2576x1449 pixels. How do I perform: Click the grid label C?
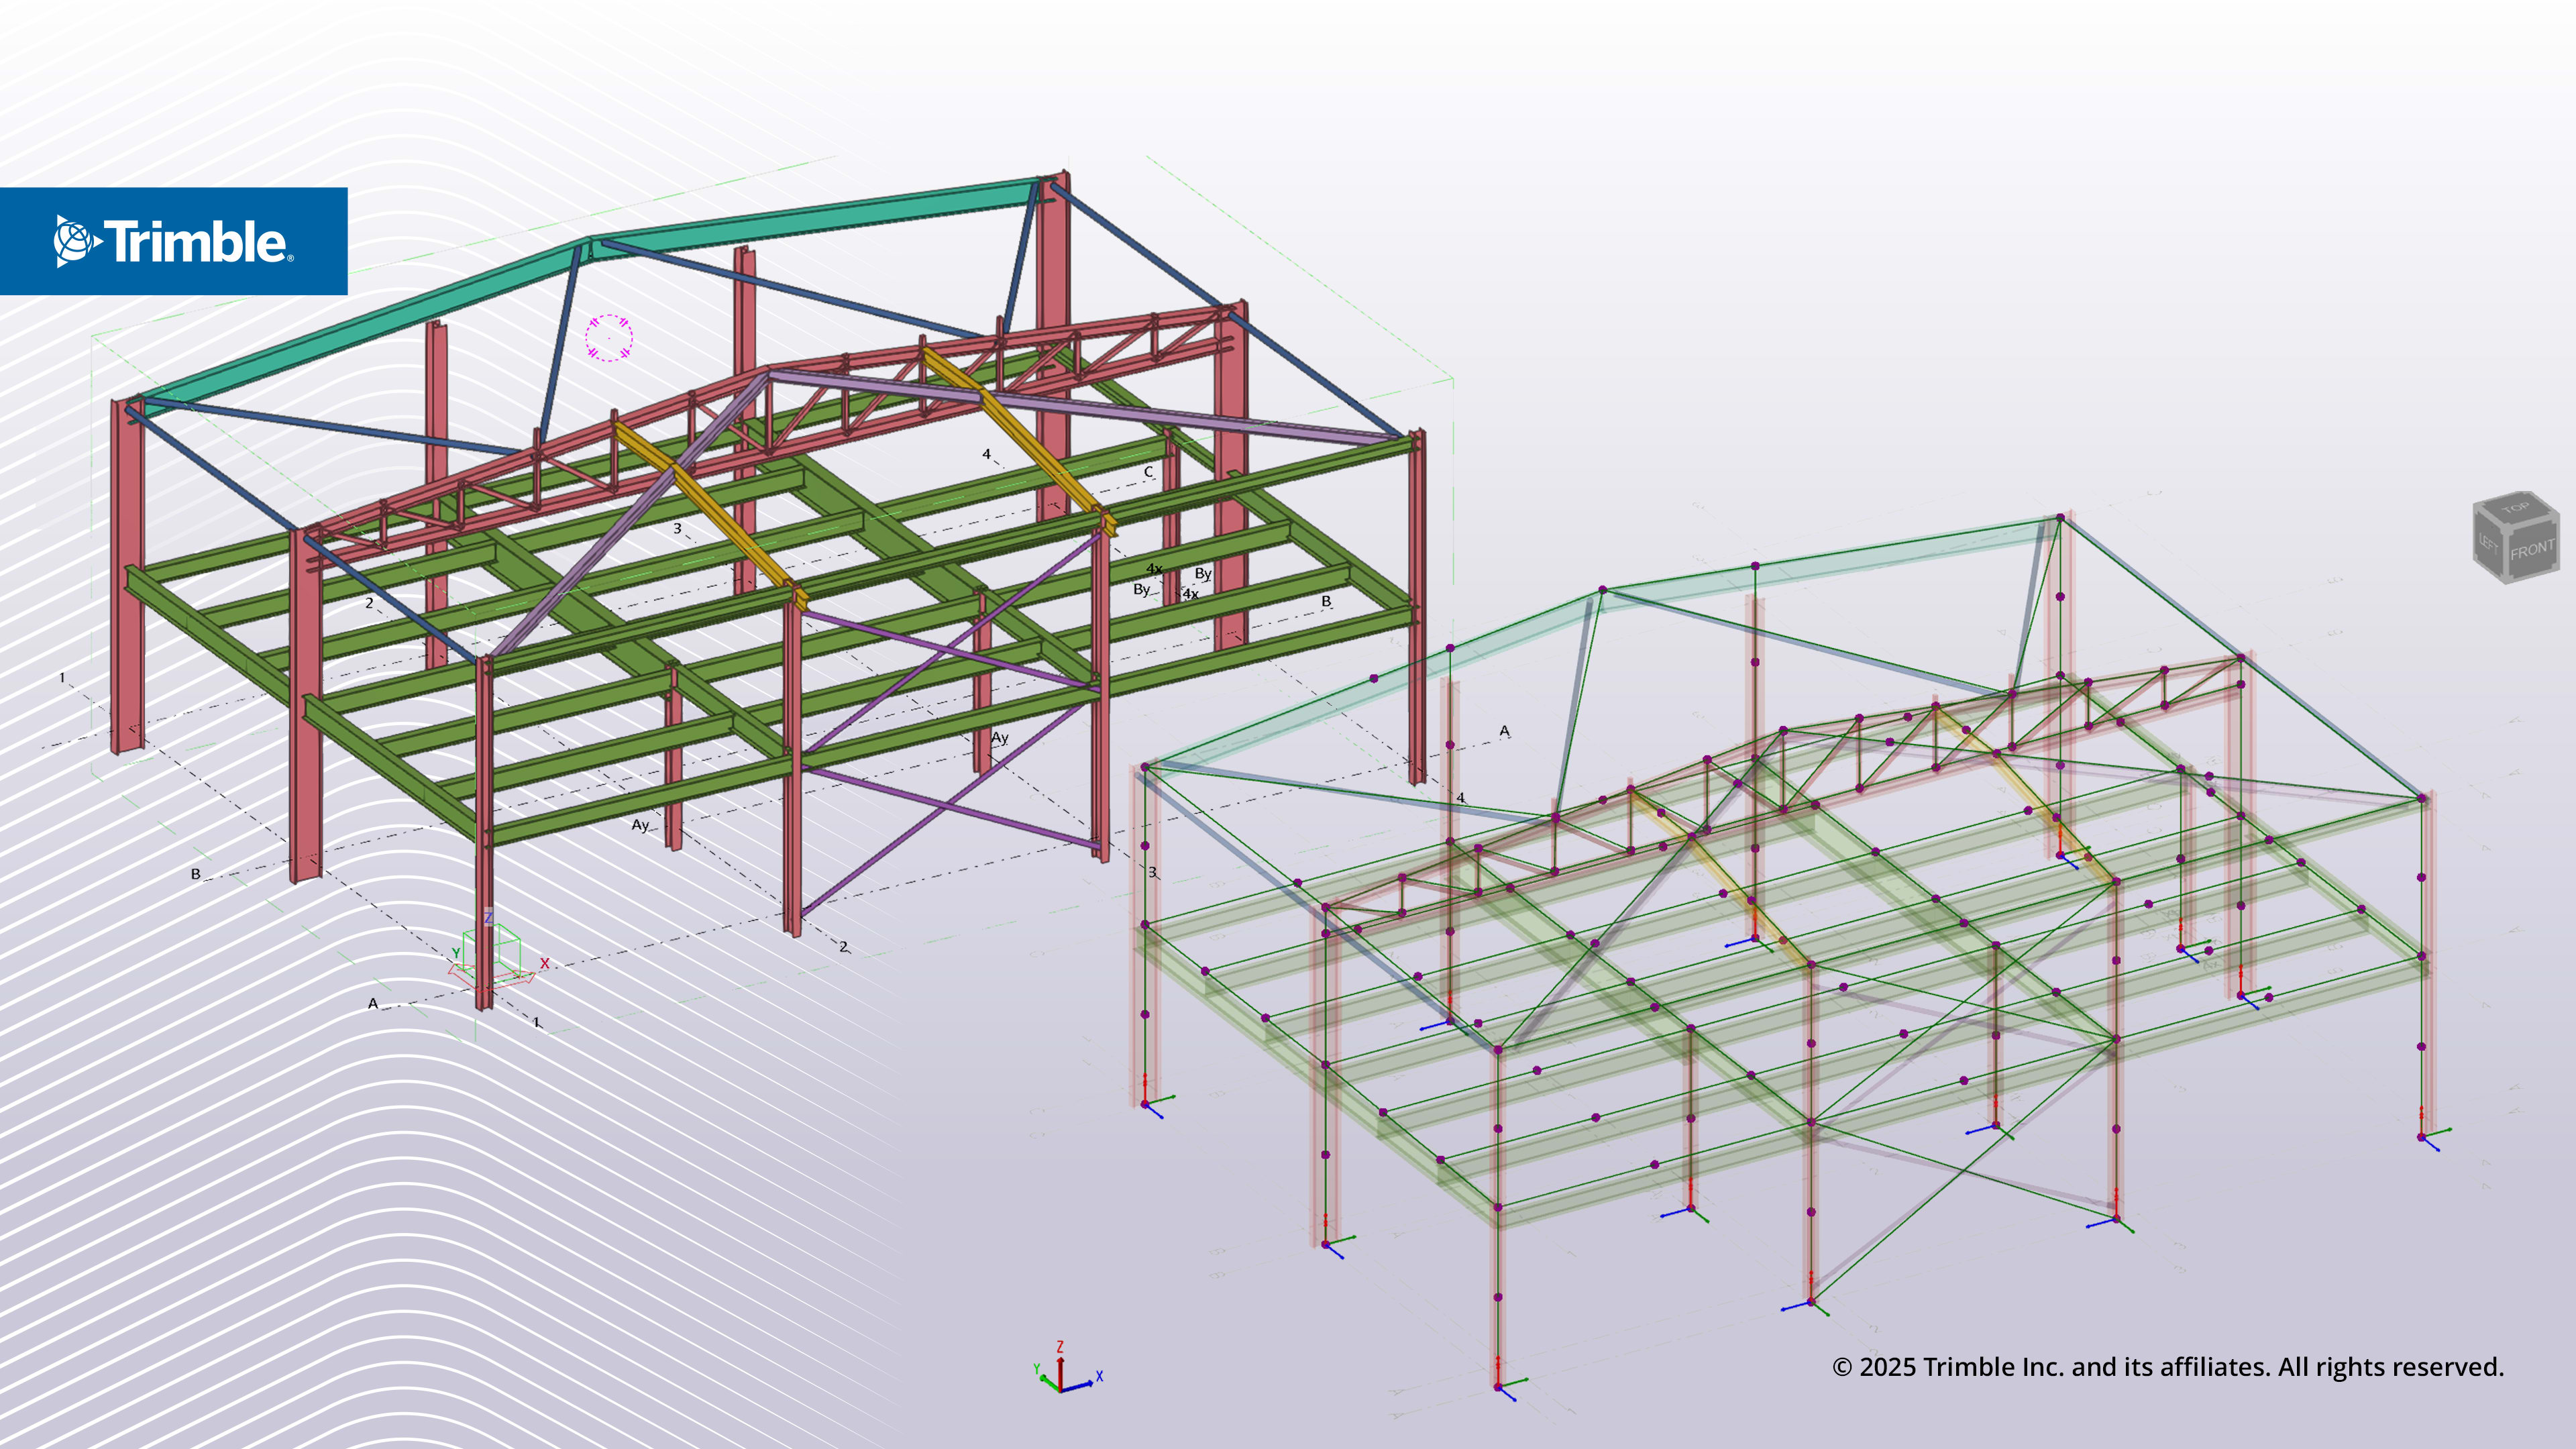click(x=1148, y=472)
